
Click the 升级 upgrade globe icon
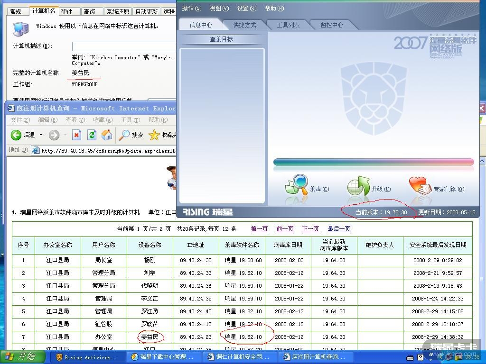[358, 186]
